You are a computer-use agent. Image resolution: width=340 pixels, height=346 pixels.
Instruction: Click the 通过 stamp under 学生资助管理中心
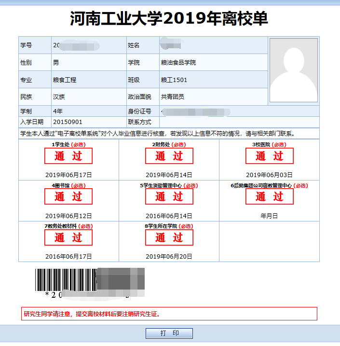click(x=169, y=197)
